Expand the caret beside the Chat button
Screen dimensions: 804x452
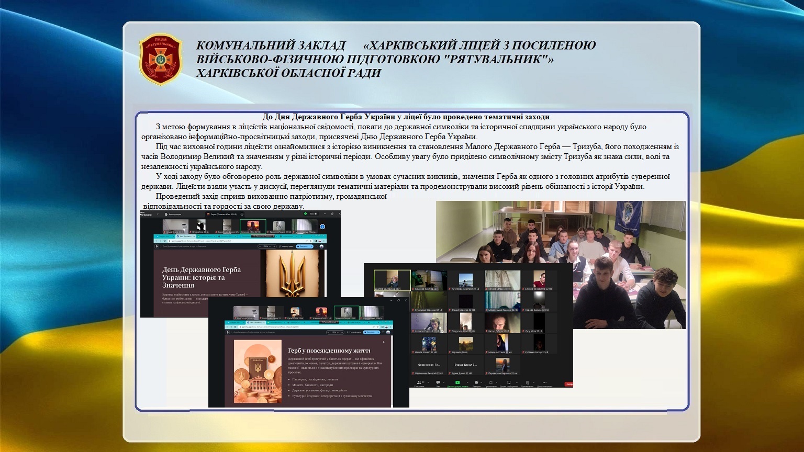(444, 382)
